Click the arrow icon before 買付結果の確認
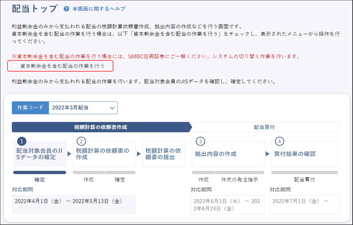353x225 pixels. click(268, 154)
